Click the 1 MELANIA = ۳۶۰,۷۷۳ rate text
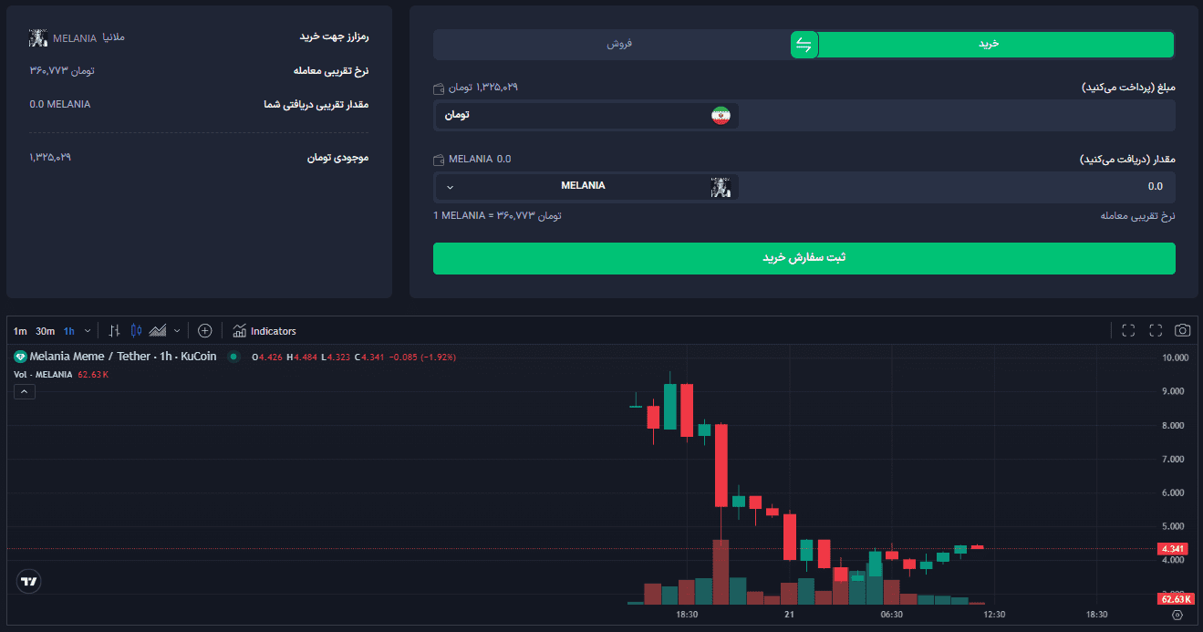This screenshot has height=632, width=1203. pyautogui.click(x=497, y=215)
